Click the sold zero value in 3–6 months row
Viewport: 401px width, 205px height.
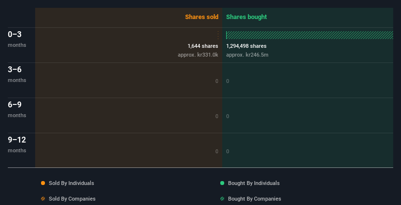(x=217, y=82)
